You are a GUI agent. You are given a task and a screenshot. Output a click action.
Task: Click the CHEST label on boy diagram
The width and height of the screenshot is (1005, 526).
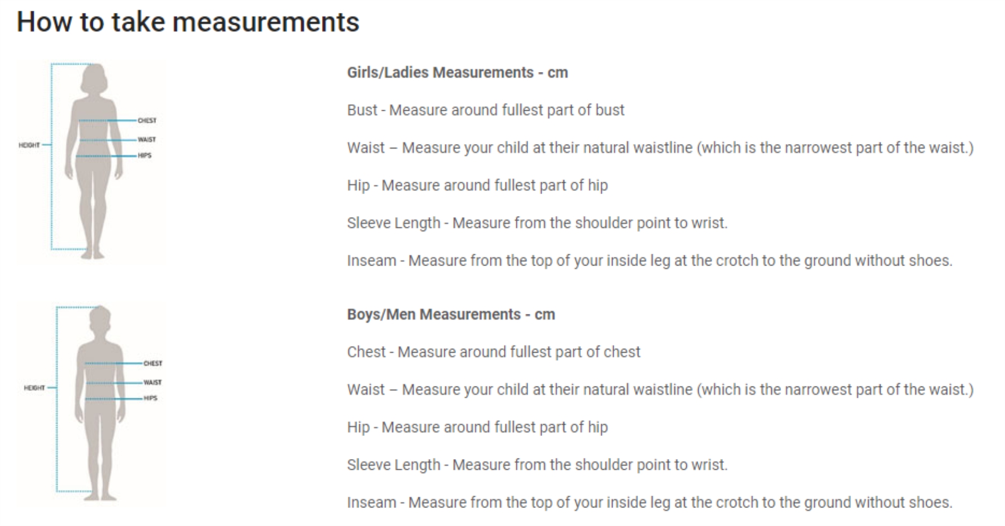coord(153,363)
